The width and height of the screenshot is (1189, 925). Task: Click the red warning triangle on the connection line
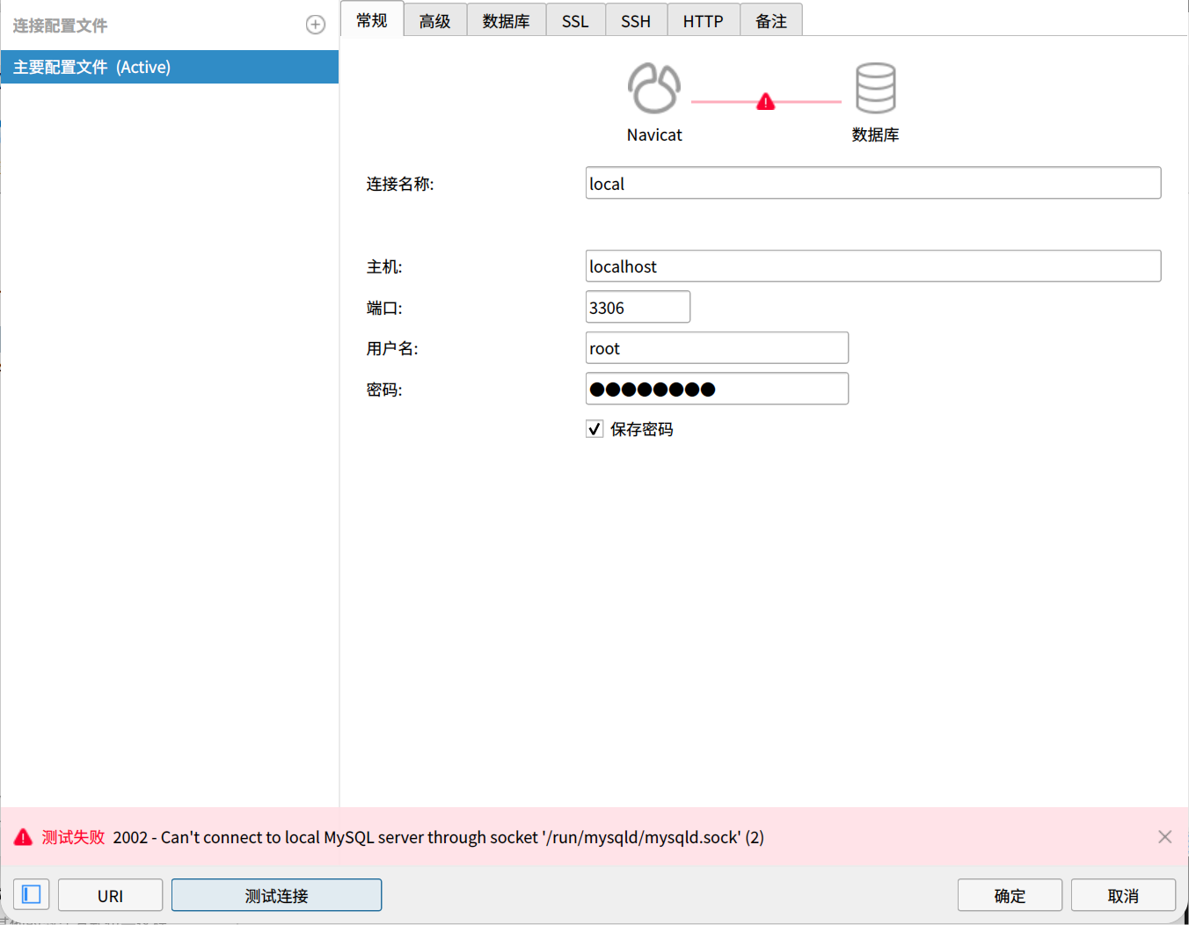(x=765, y=100)
